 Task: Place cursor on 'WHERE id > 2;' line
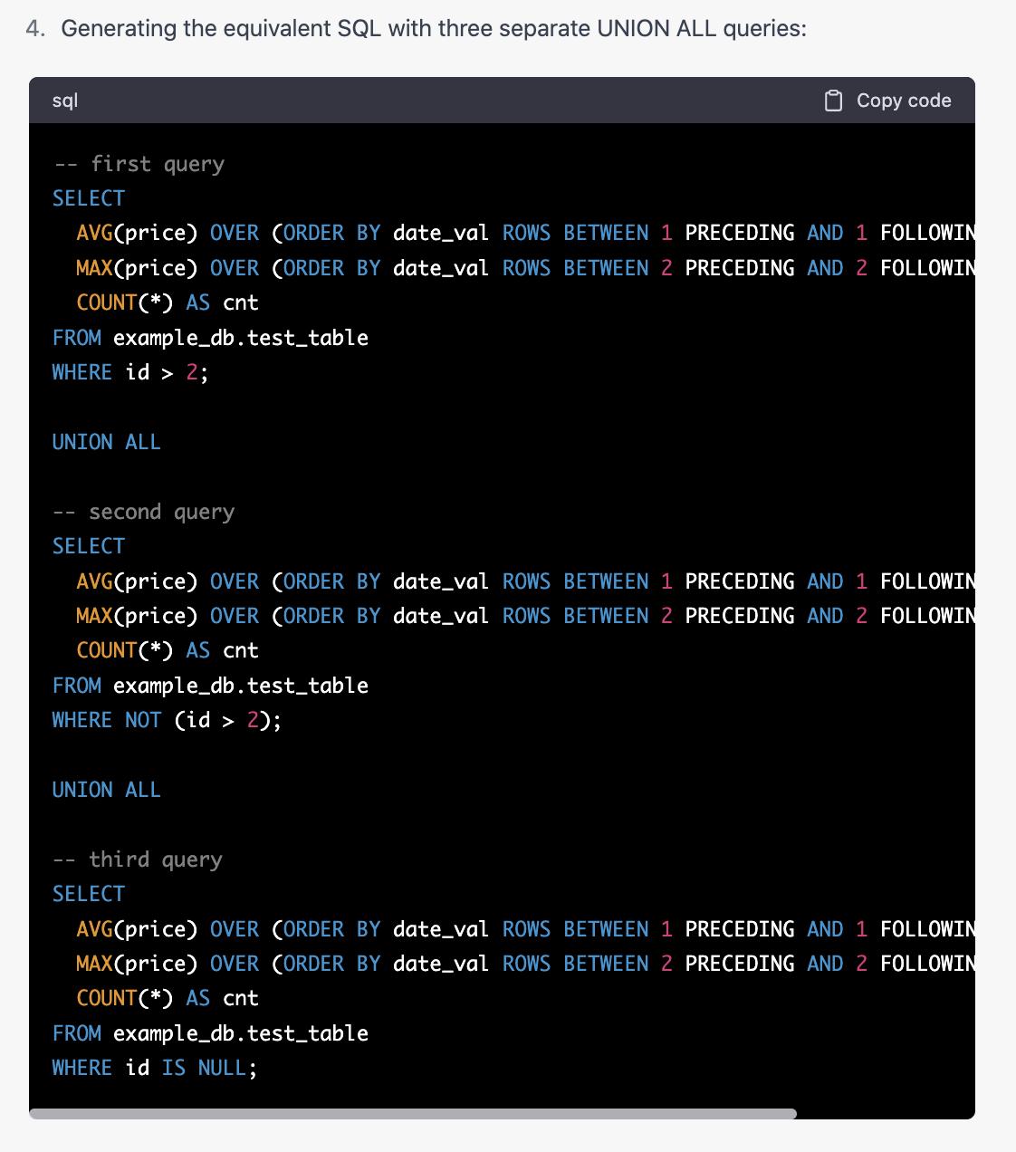(x=130, y=372)
